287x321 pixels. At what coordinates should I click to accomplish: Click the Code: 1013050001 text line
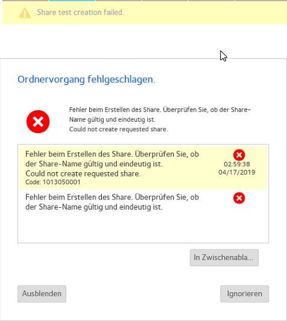53,182
